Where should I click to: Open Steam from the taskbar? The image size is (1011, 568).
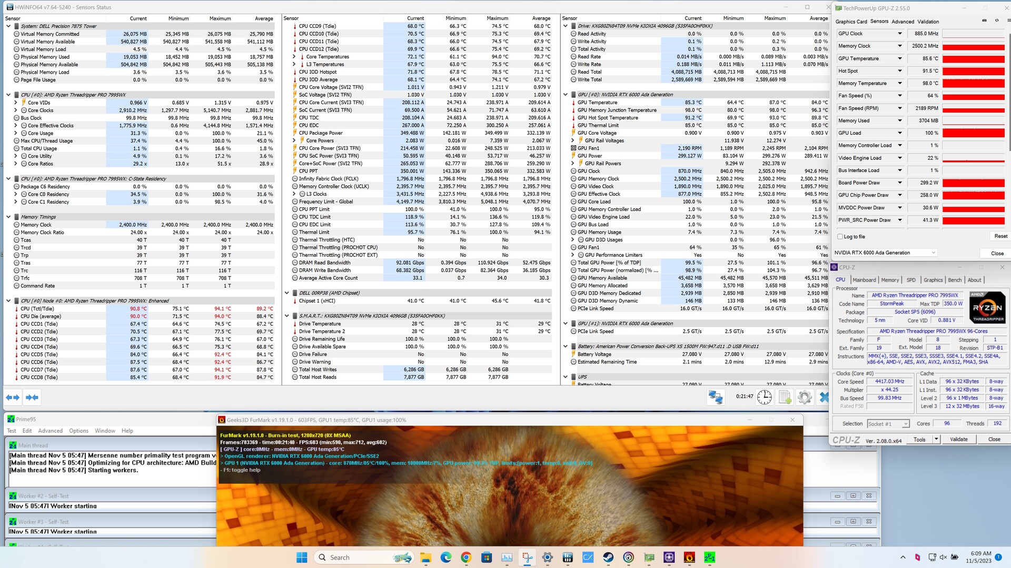[608, 557]
